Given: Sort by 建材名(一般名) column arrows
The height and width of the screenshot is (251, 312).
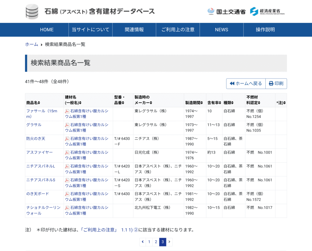Looking at the screenshot, I should [80, 103].
